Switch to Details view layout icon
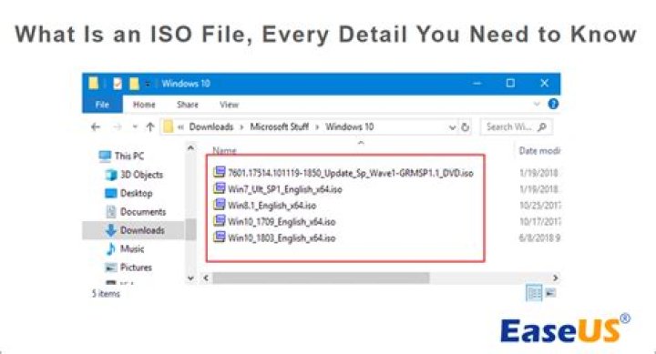The width and height of the screenshot is (656, 354). click(534, 293)
